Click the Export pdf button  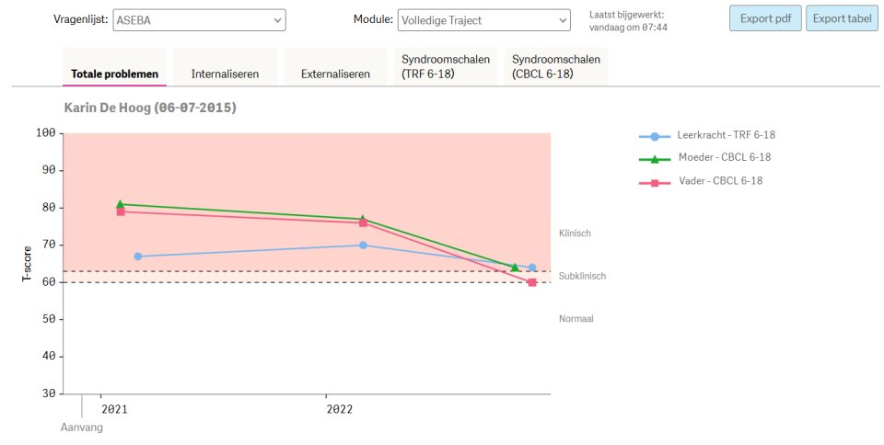tap(764, 18)
